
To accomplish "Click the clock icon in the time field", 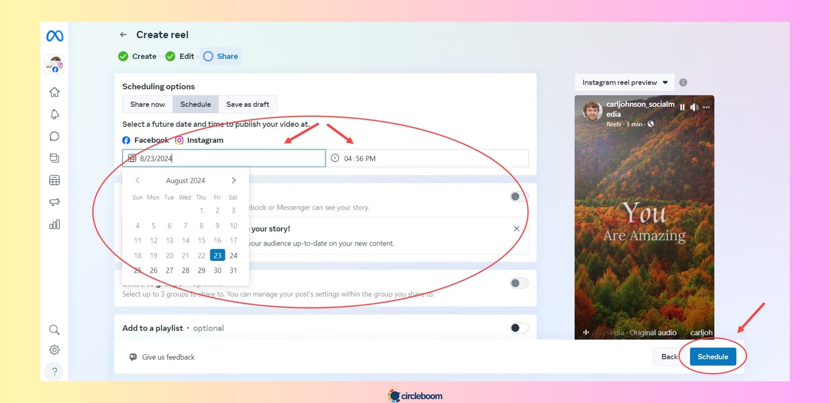I will point(335,158).
